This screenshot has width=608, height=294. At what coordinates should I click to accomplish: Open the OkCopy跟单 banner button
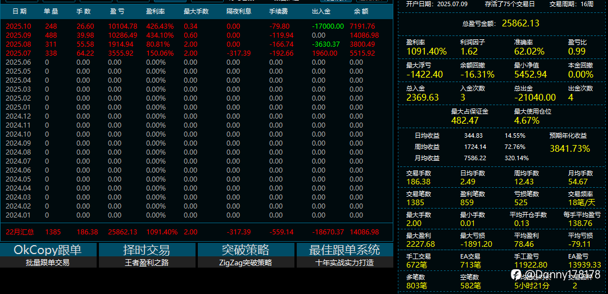[48, 250]
